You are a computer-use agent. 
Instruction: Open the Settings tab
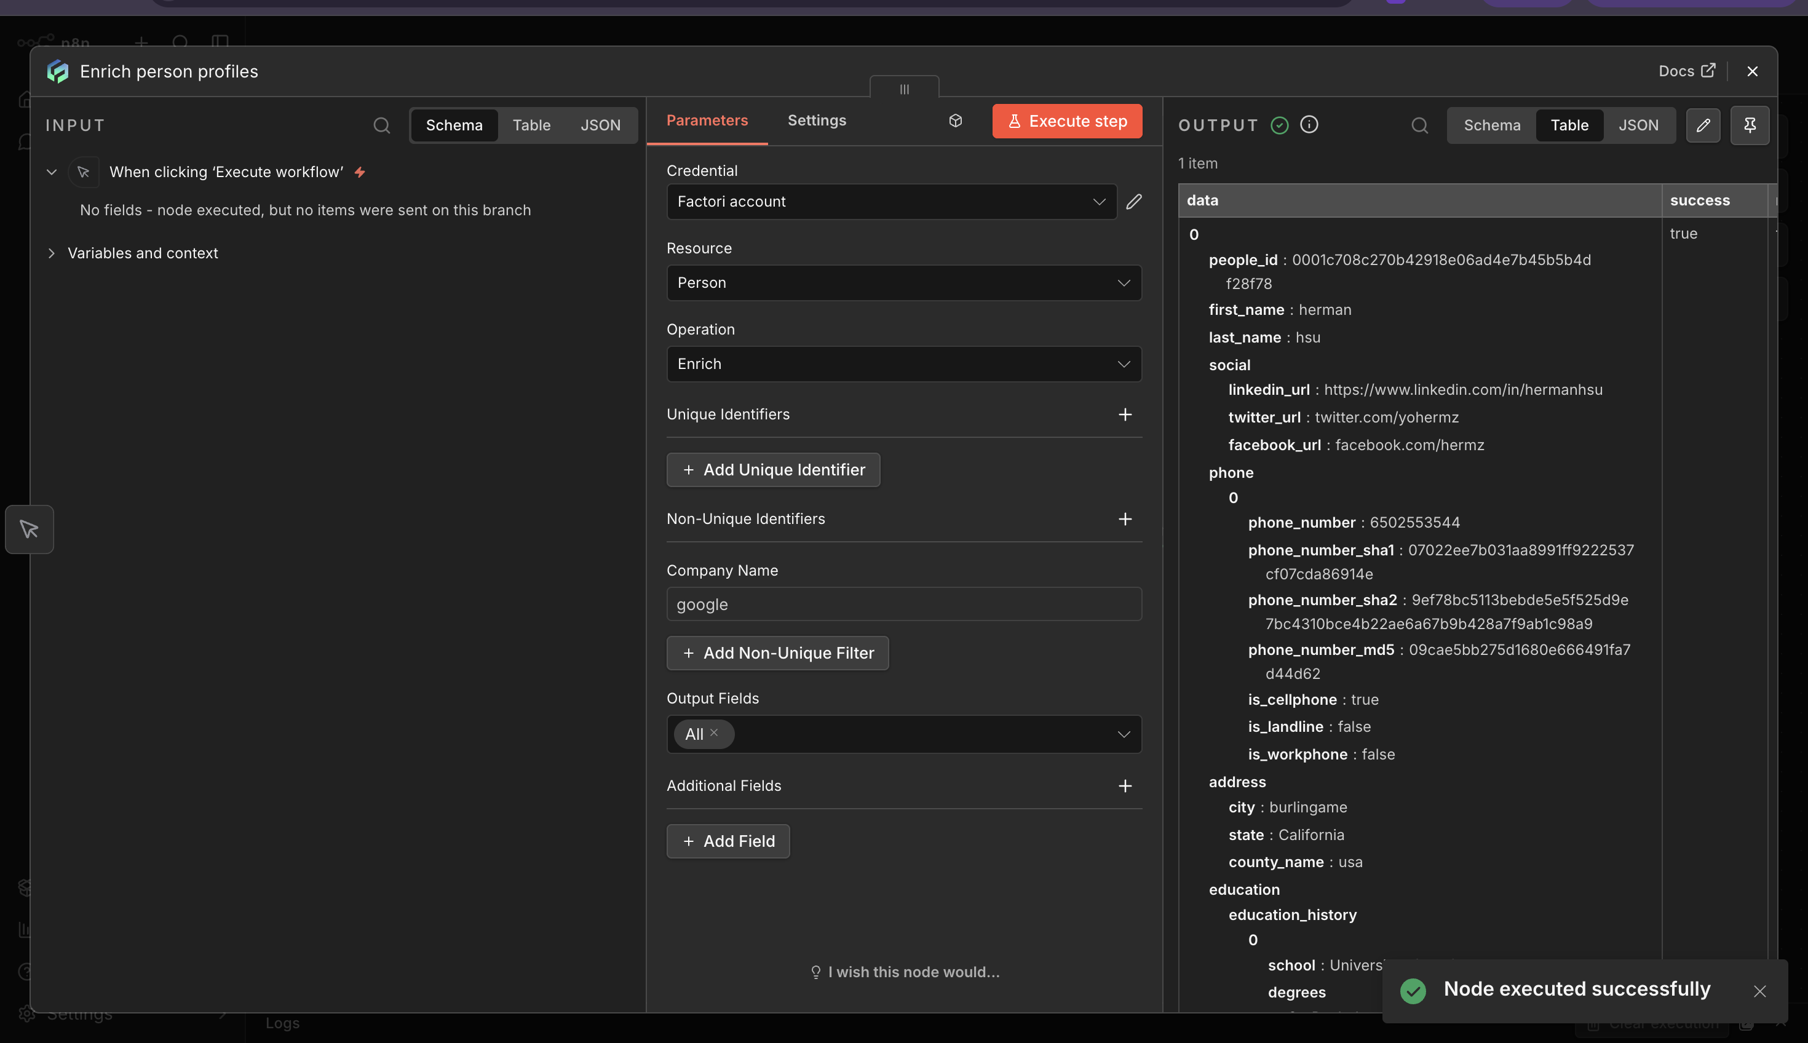click(817, 121)
